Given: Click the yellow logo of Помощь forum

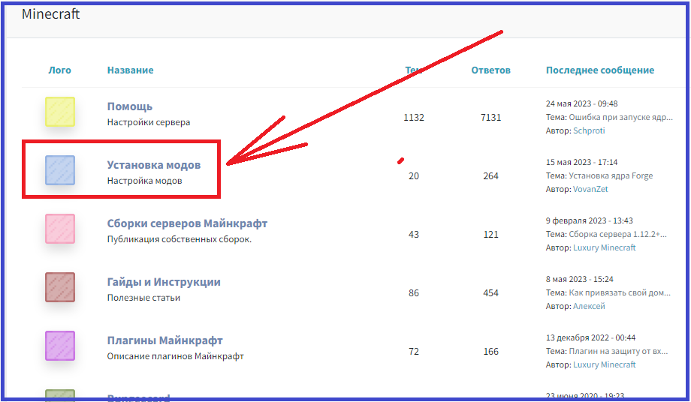Looking at the screenshot, I should [60, 112].
